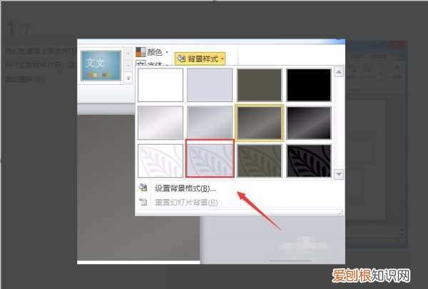This screenshot has width=428, height=289.
Task: Open the 颜色 theme colors dropdown
Action: [153, 52]
